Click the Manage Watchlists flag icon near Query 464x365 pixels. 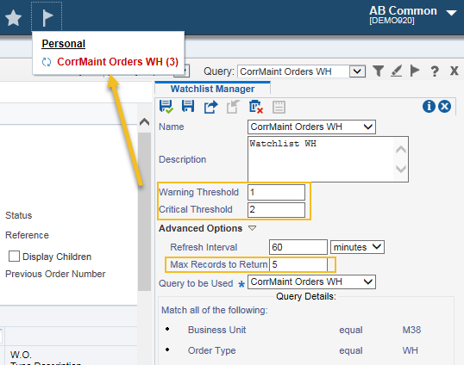pyautogui.click(x=415, y=71)
